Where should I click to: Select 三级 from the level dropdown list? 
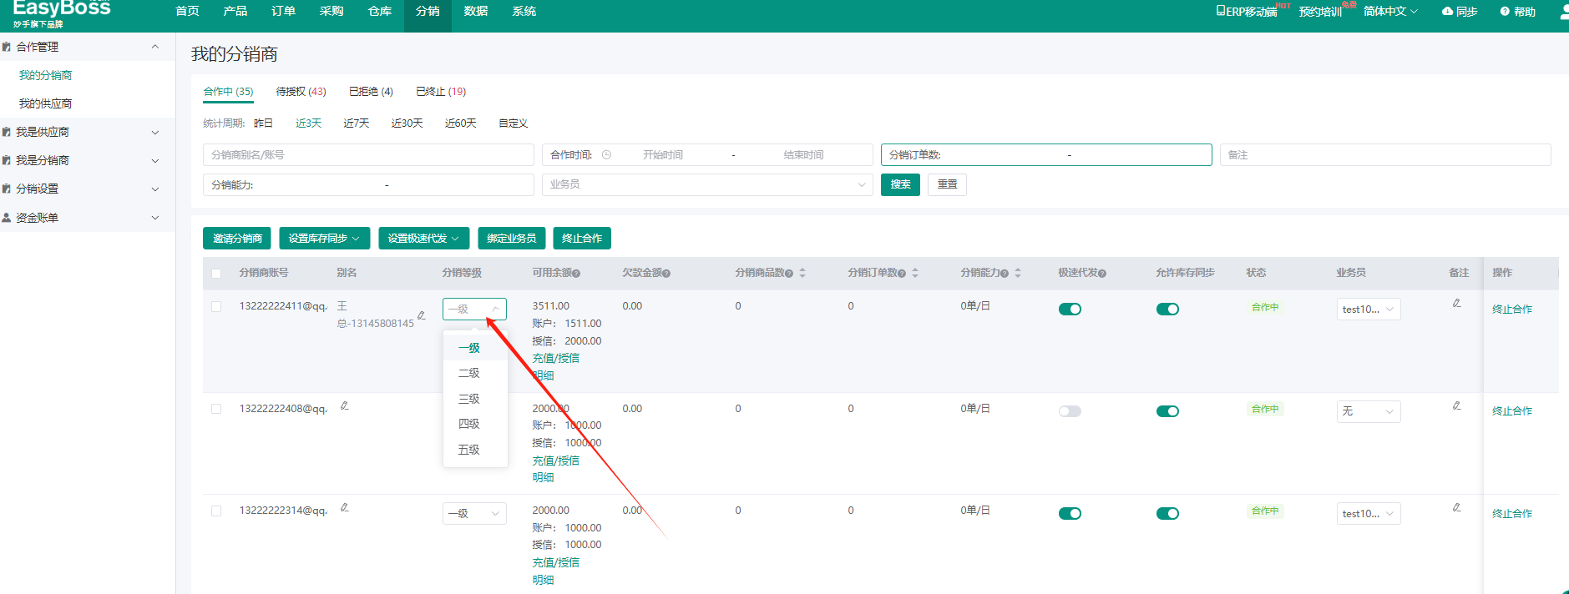click(469, 399)
